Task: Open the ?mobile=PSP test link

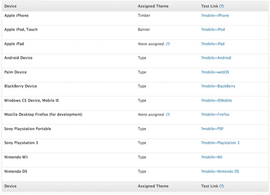Action: [212, 129]
